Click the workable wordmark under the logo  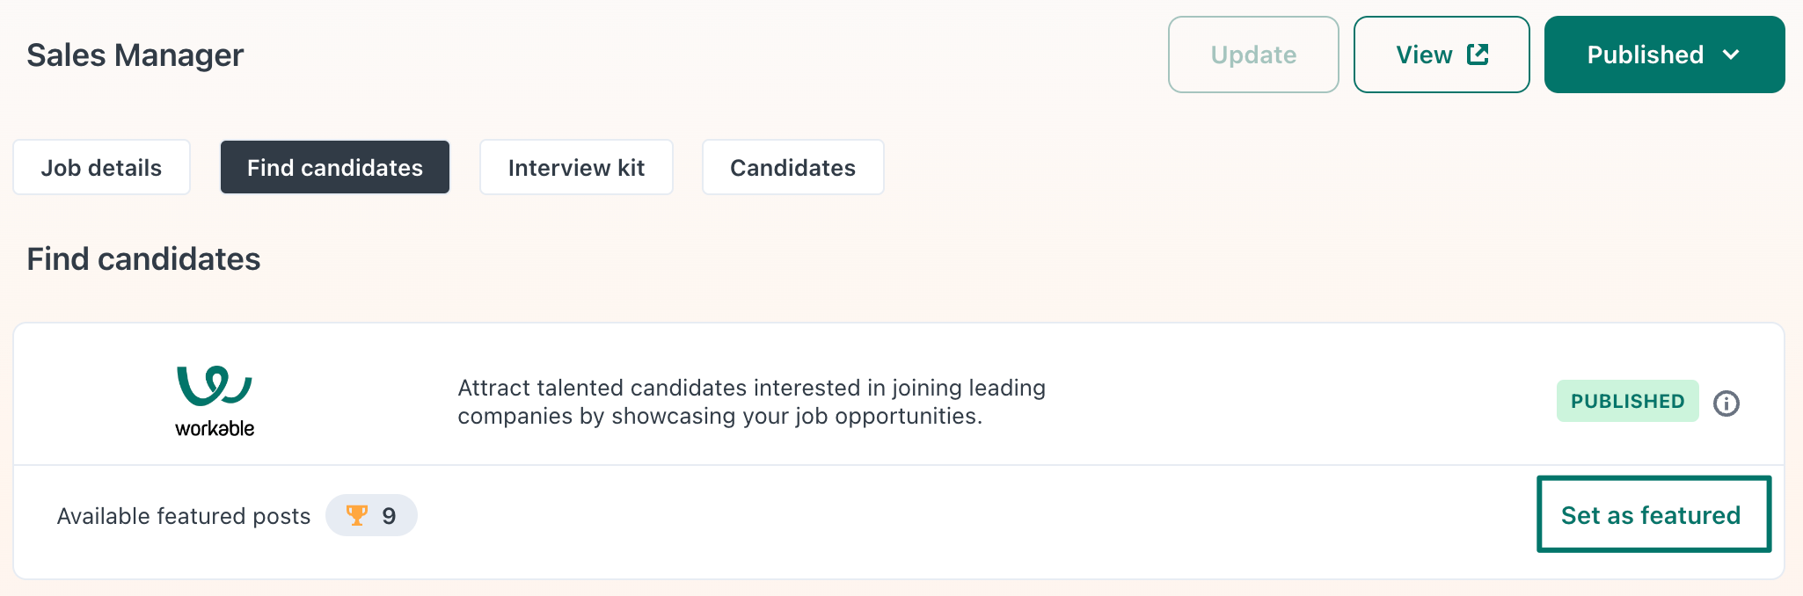[215, 428]
